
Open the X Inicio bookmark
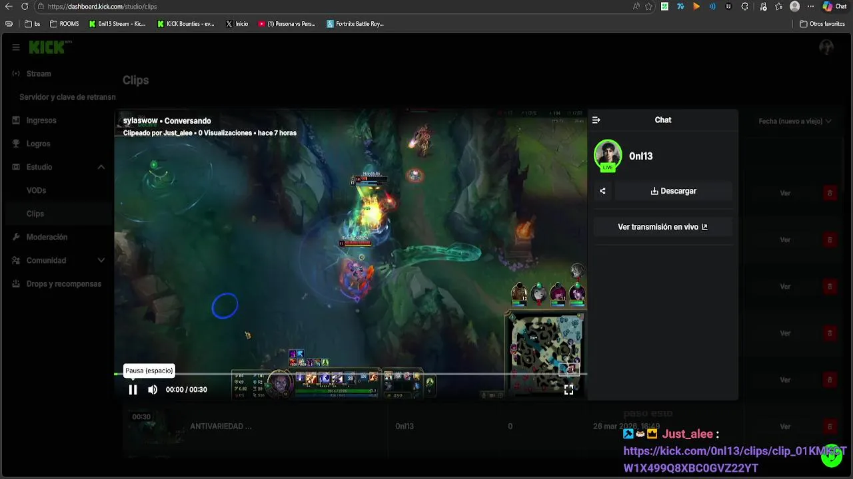(237, 24)
